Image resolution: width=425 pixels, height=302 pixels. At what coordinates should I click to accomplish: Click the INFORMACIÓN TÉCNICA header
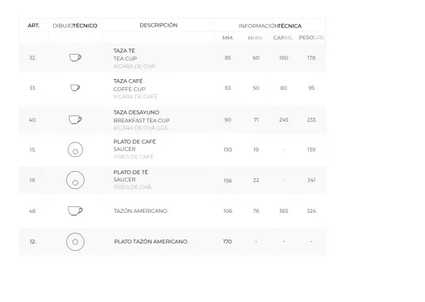tap(270, 26)
